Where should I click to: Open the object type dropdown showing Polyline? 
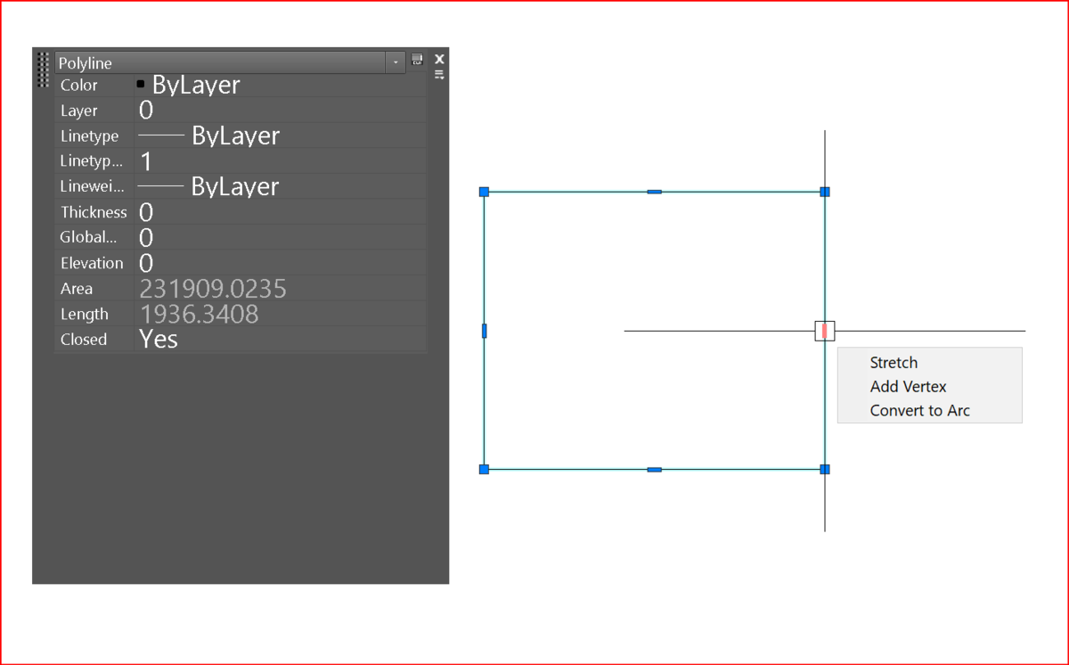pos(395,62)
